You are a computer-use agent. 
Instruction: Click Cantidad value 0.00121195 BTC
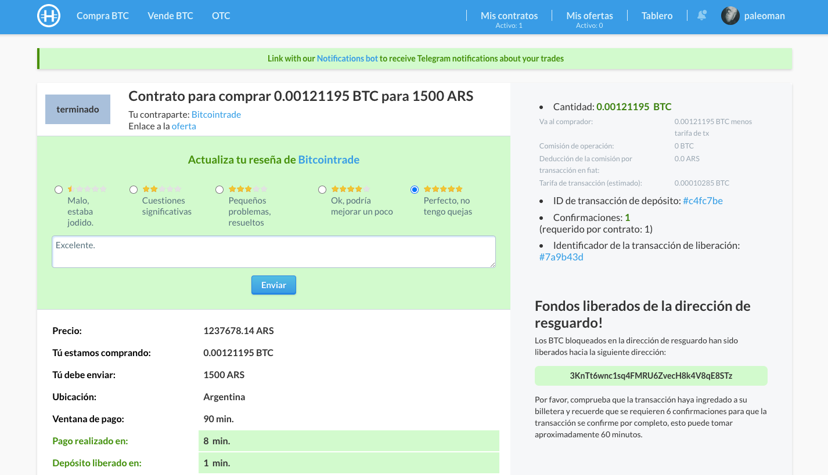[634, 107]
